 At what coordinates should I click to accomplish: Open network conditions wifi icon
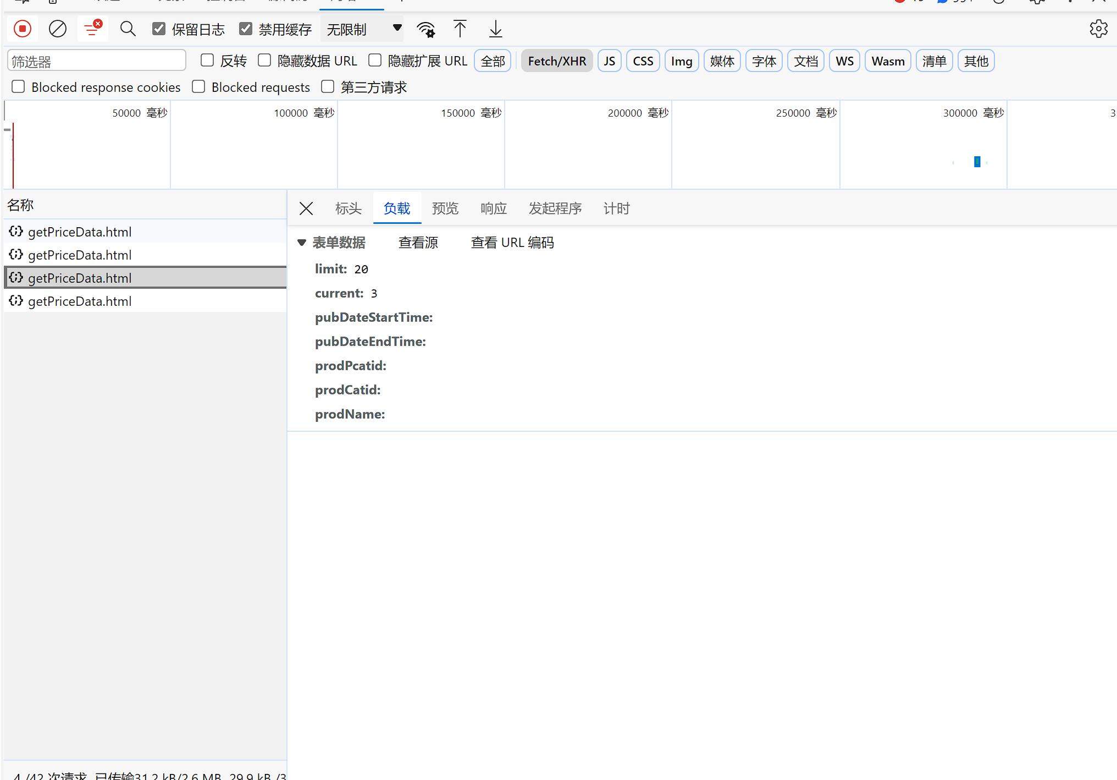point(426,29)
